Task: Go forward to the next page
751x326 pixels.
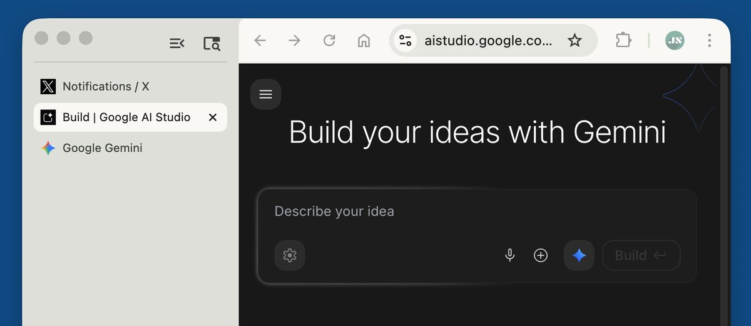Action: pos(294,41)
